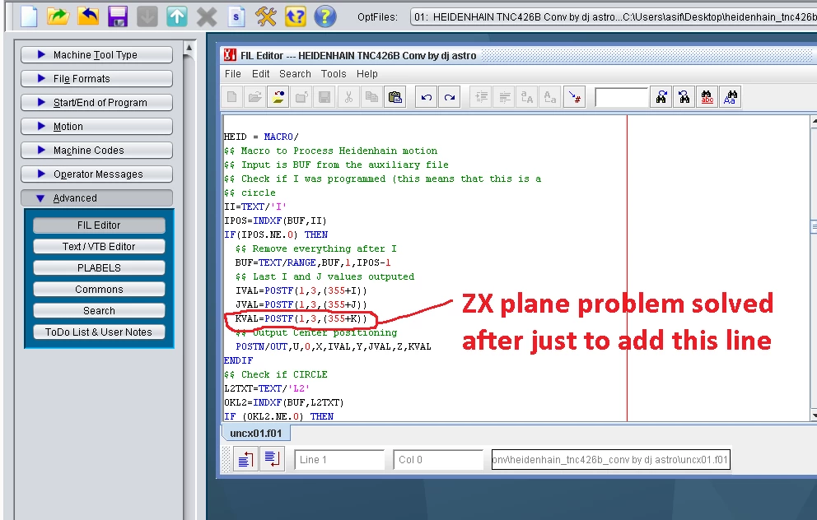Expand the Machine Tool Type section
The image size is (817, 520).
(96, 54)
